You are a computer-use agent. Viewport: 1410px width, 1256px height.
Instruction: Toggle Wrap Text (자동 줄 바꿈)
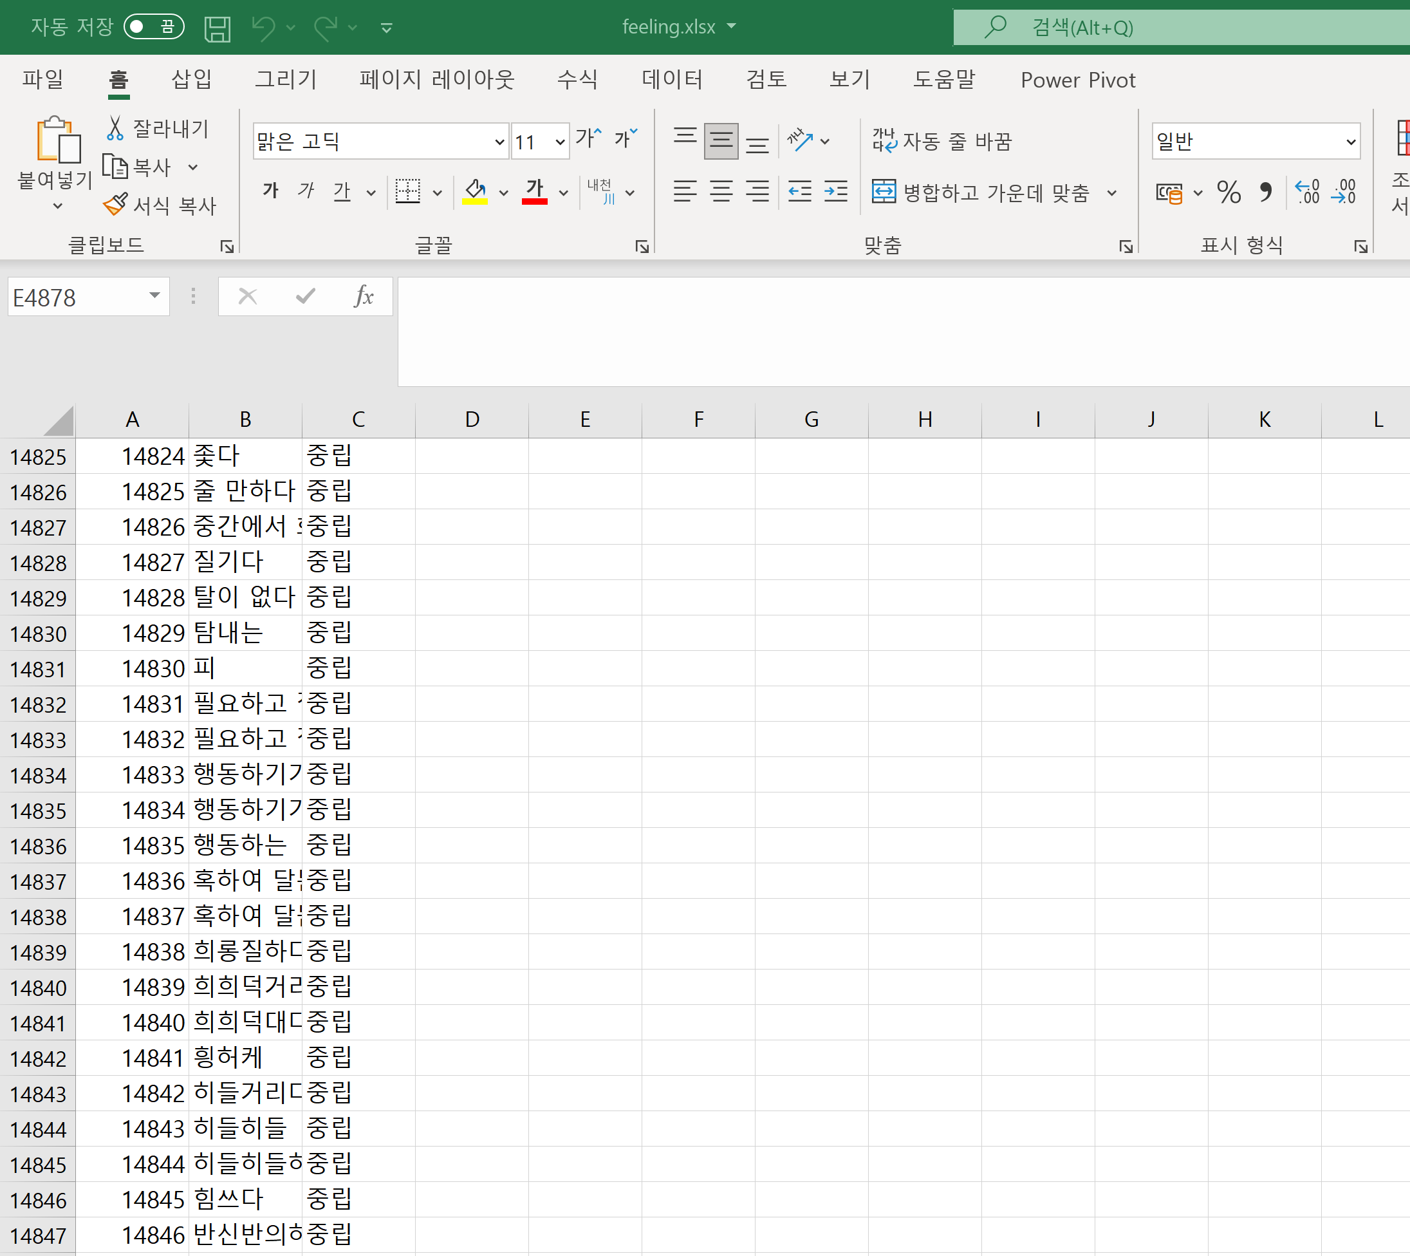coord(941,142)
